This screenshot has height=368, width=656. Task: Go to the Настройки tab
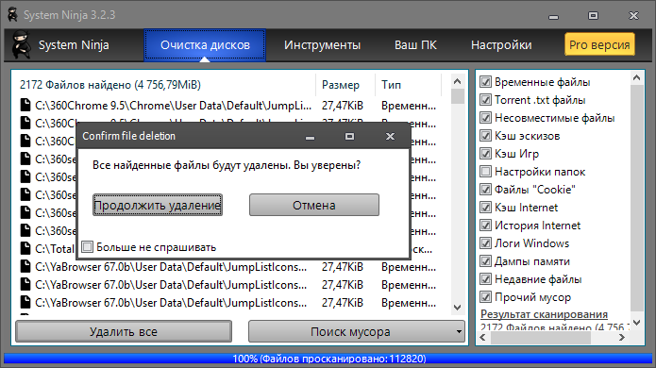click(501, 44)
